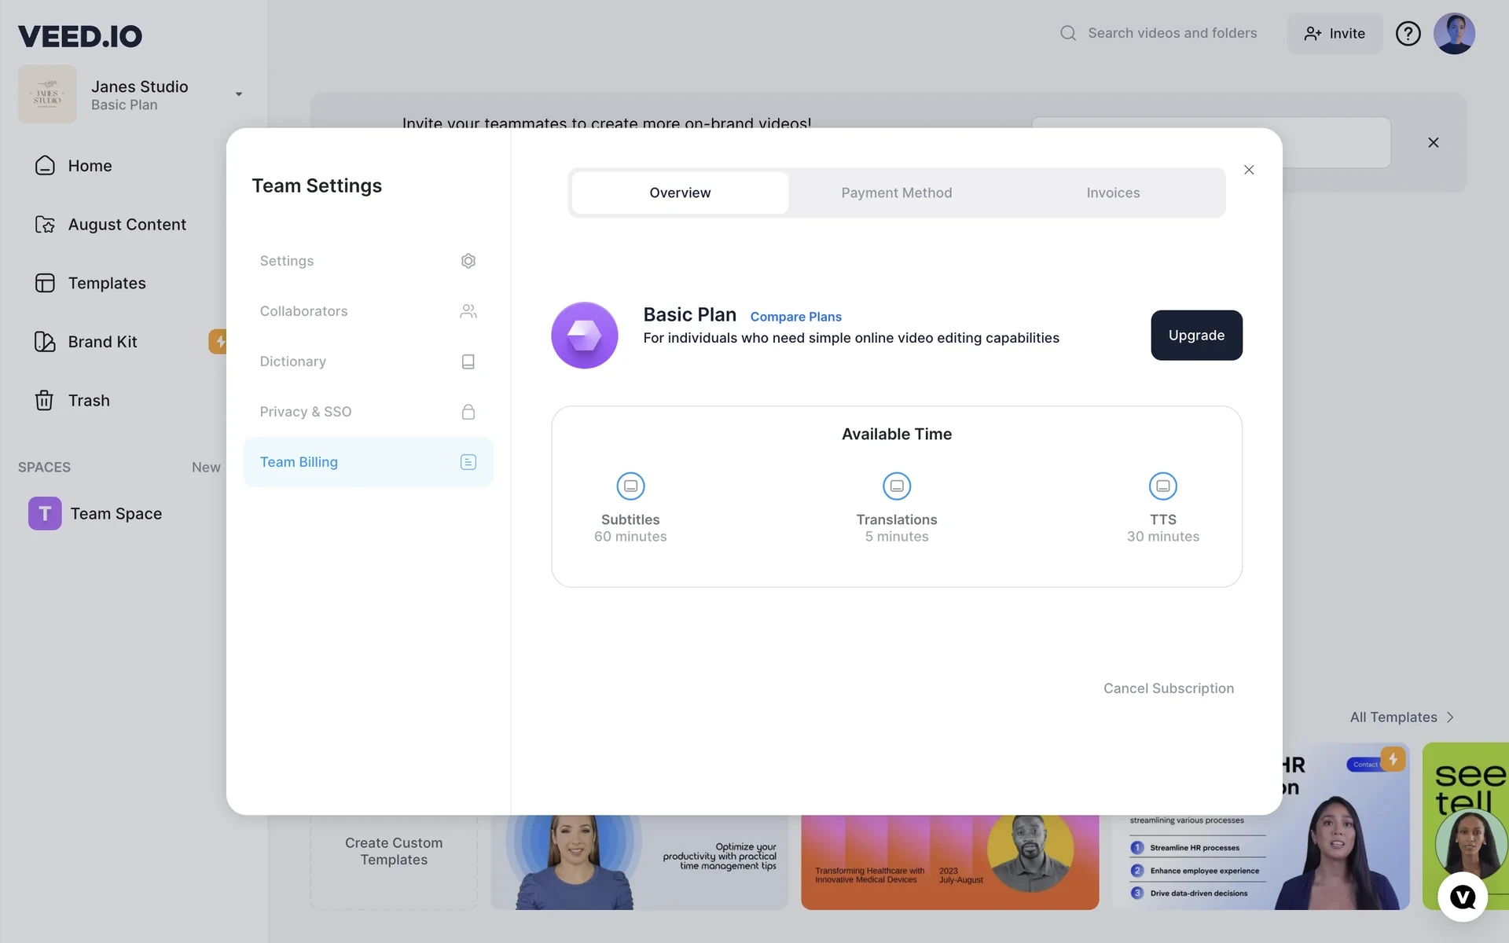Switch to the Invoices tab
The height and width of the screenshot is (943, 1509).
1113,193
